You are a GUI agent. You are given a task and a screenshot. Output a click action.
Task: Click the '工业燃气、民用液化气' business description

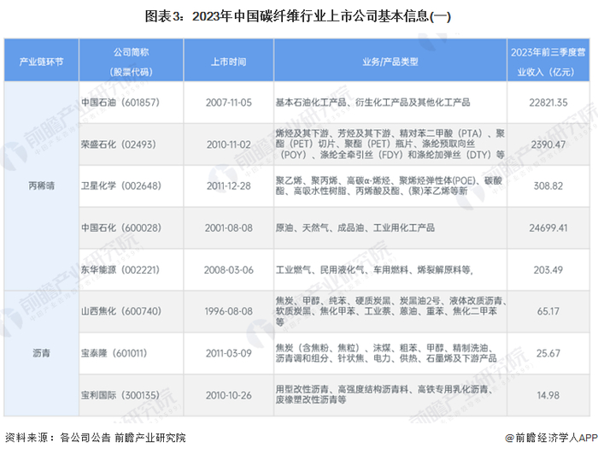pos(390,270)
